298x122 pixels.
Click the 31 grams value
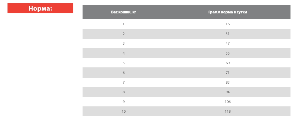[x=228, y=34]
